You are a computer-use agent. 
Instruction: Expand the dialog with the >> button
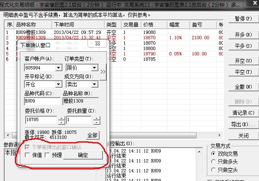pyautogui.click(x=103, y=72)
